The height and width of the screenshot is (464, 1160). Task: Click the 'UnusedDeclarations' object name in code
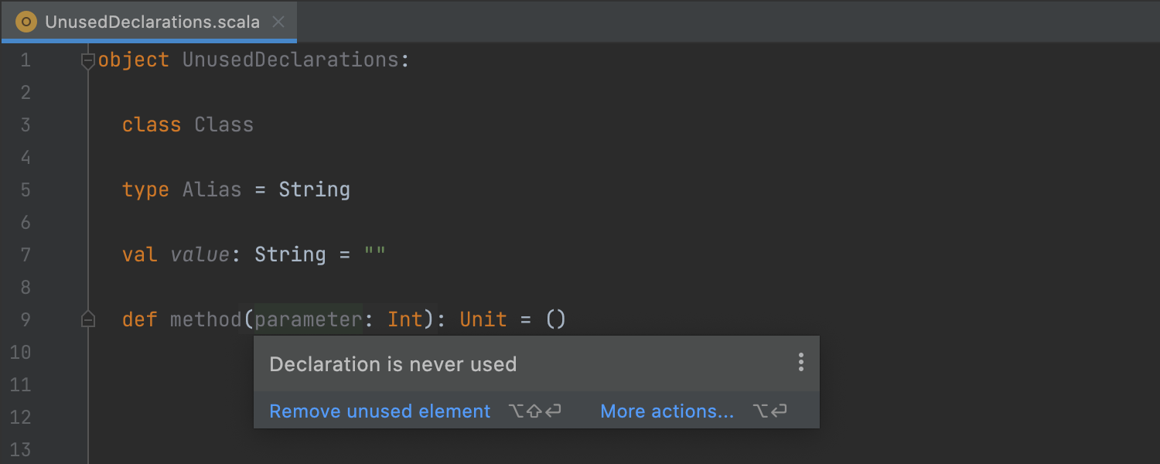click(x=290, y=60)
